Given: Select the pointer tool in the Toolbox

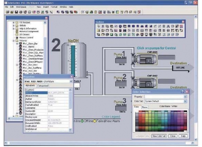Looking at the screenshot, I should (x=99, y=26).
